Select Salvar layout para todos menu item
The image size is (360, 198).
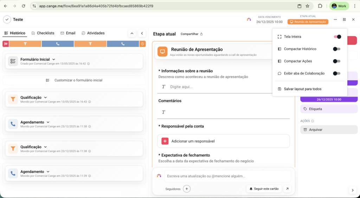pos(302,89)
